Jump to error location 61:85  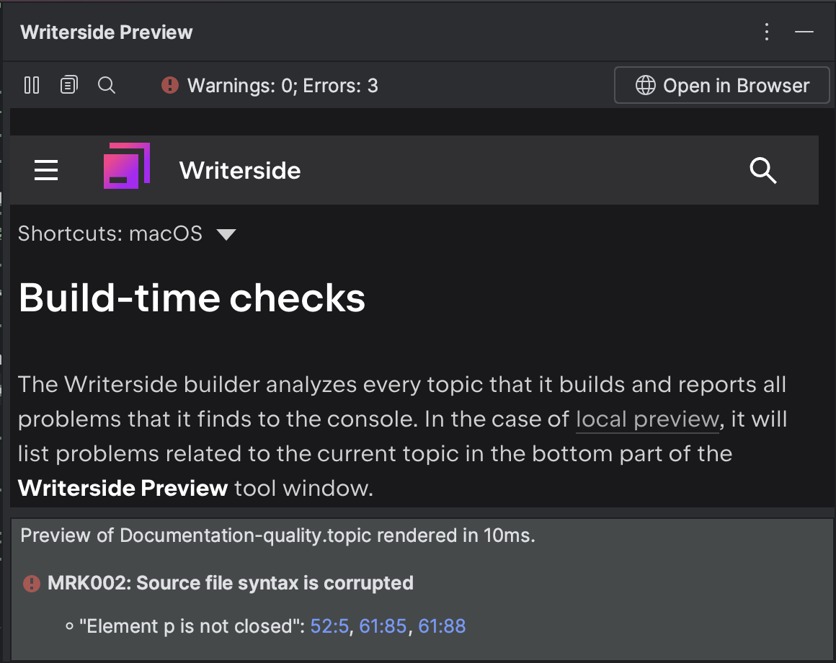pyautogui.click(x=383, y=626)
